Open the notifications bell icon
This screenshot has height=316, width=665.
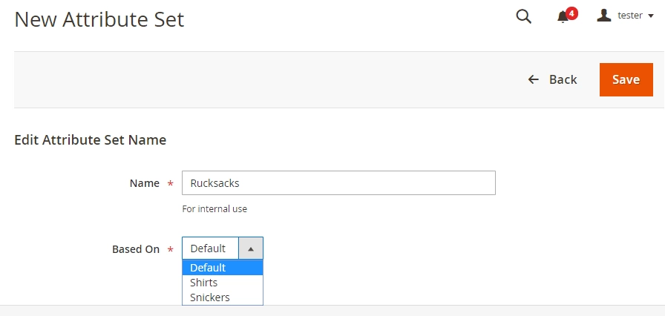[x=563, y=17]
